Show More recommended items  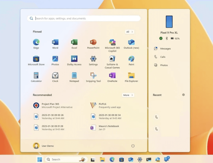[128, 95]
